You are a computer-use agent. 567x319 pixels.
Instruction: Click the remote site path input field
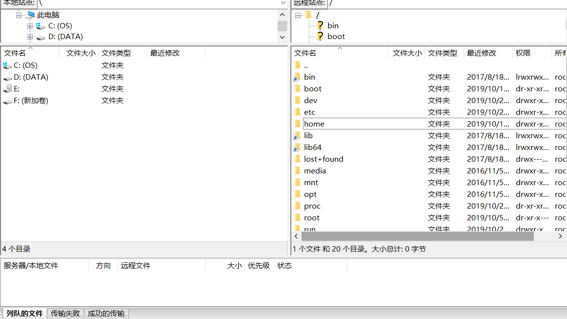pyautogui.click(x=447, y=3)
